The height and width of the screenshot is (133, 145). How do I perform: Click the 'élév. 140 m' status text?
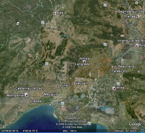coord(70,131)
